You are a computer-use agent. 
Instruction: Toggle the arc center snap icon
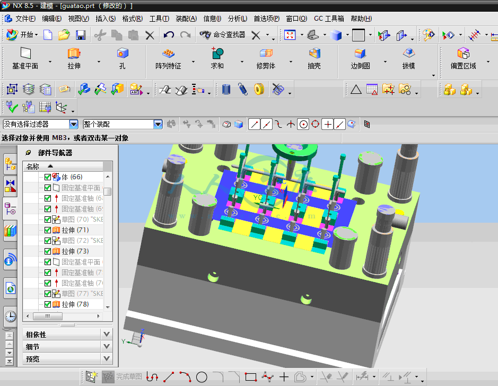pos(303,125)
